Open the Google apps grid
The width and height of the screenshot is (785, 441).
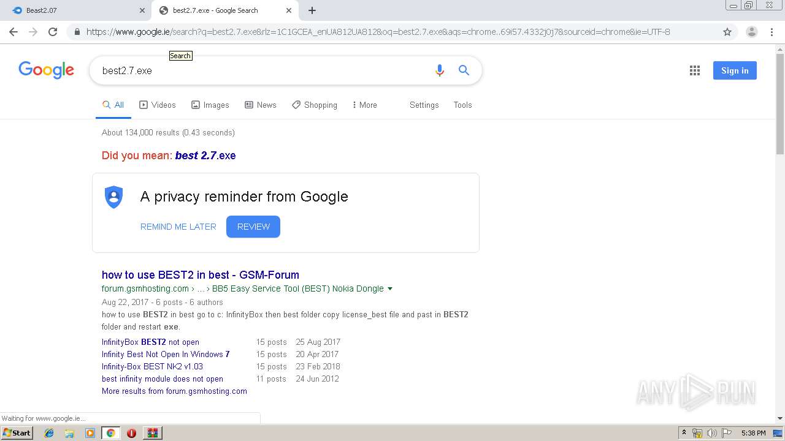(x=694, y=70)
